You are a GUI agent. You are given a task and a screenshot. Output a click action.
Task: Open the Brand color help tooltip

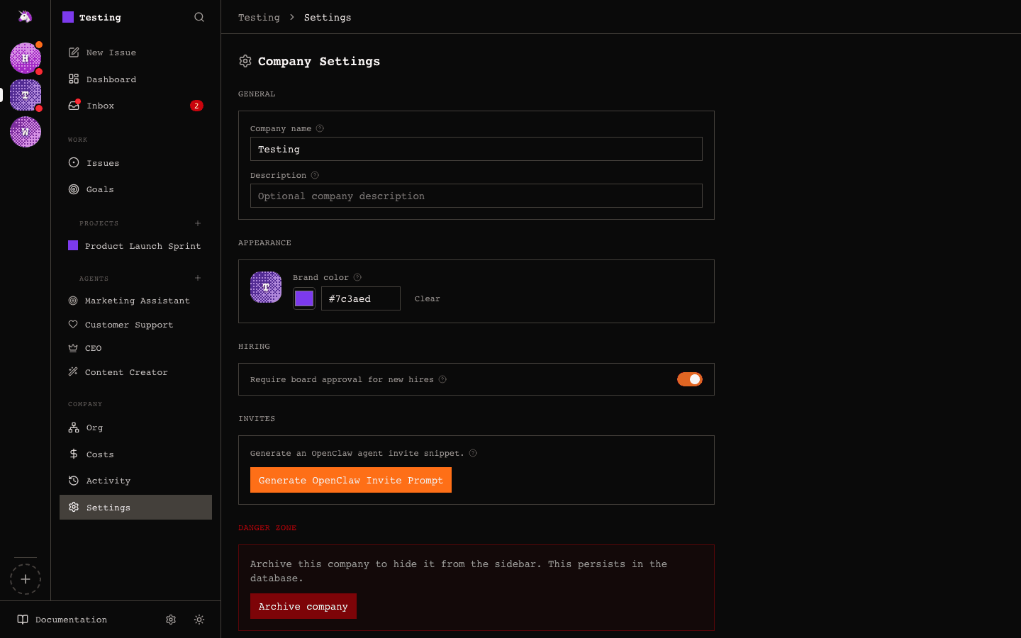[x=357, y=277]
